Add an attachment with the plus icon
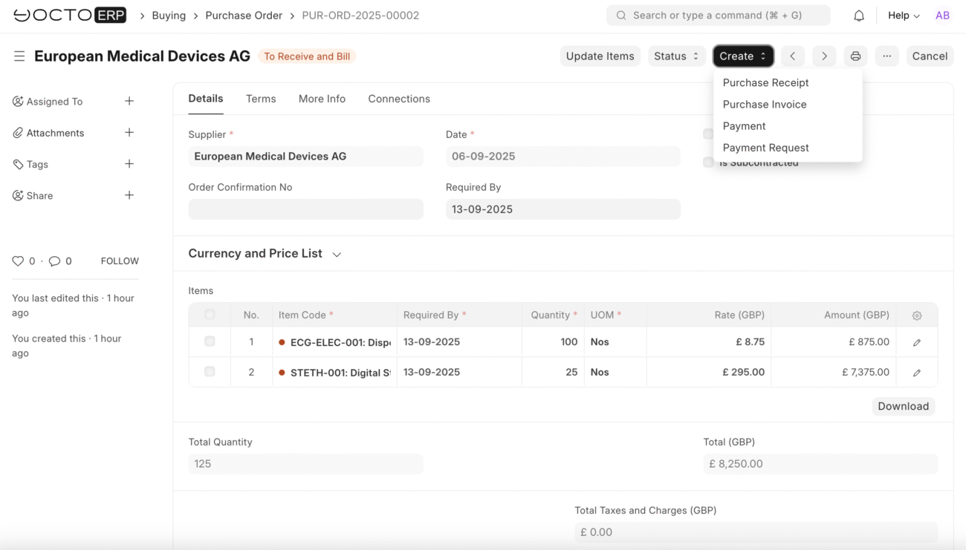The height and width of the screenshot is (550, 966). (129, 132)
